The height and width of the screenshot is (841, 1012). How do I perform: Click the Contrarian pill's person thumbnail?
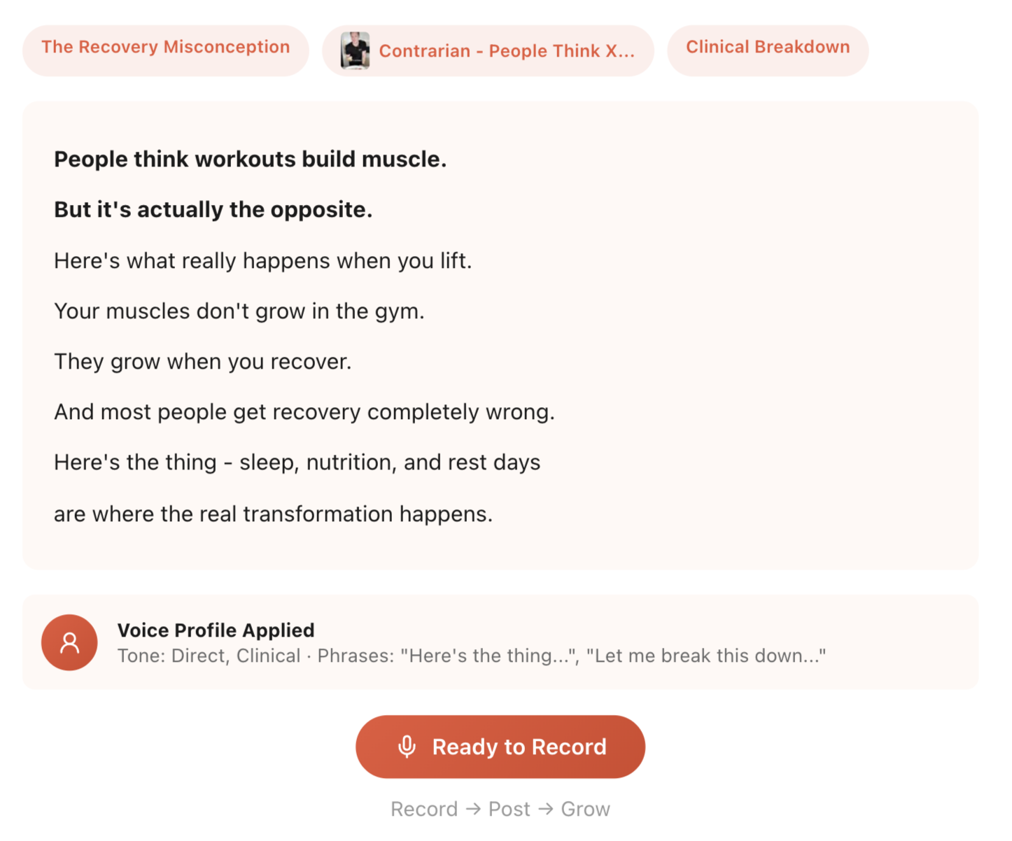point(356,50)
